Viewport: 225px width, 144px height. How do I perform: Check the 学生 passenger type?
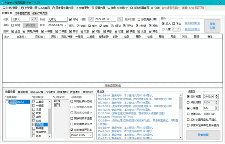[x=174, y=23]
